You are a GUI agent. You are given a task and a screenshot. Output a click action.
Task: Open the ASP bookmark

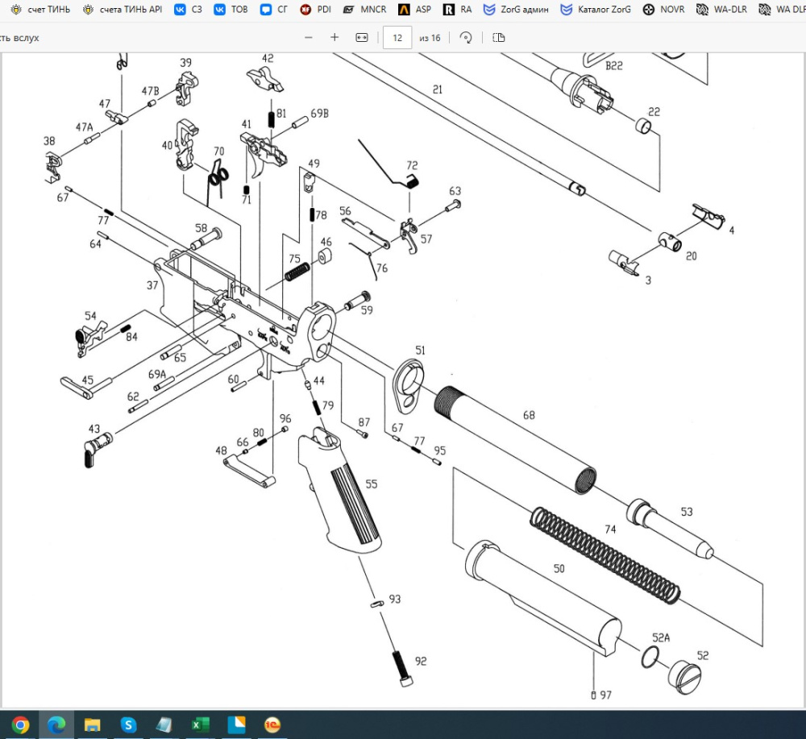[415, 9]
